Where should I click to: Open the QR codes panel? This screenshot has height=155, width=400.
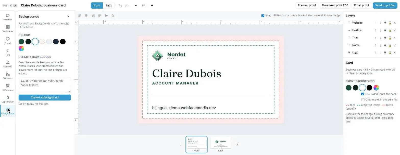8,88
